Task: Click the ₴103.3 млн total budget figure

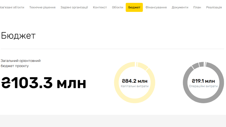Action: pyautogui.click(x=44, y=82)
